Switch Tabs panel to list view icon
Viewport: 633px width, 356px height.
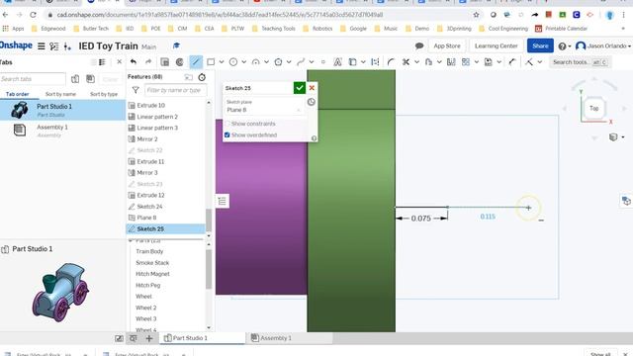(x=102, y=62)
